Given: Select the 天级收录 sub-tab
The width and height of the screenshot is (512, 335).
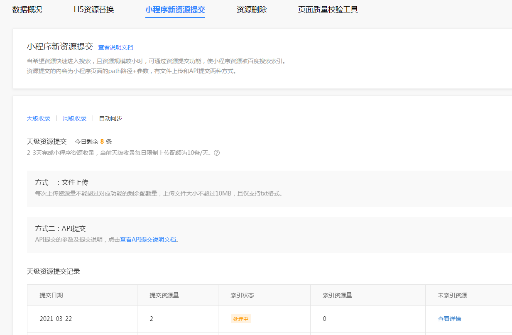Looking at the screenshot, I should coord(39,118).
